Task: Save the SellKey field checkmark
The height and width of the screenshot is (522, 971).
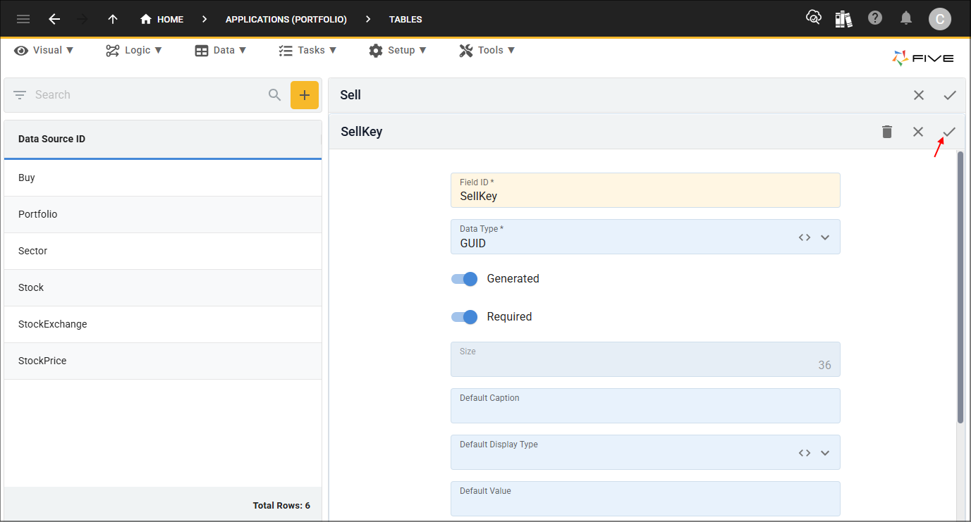Action: 949,132
